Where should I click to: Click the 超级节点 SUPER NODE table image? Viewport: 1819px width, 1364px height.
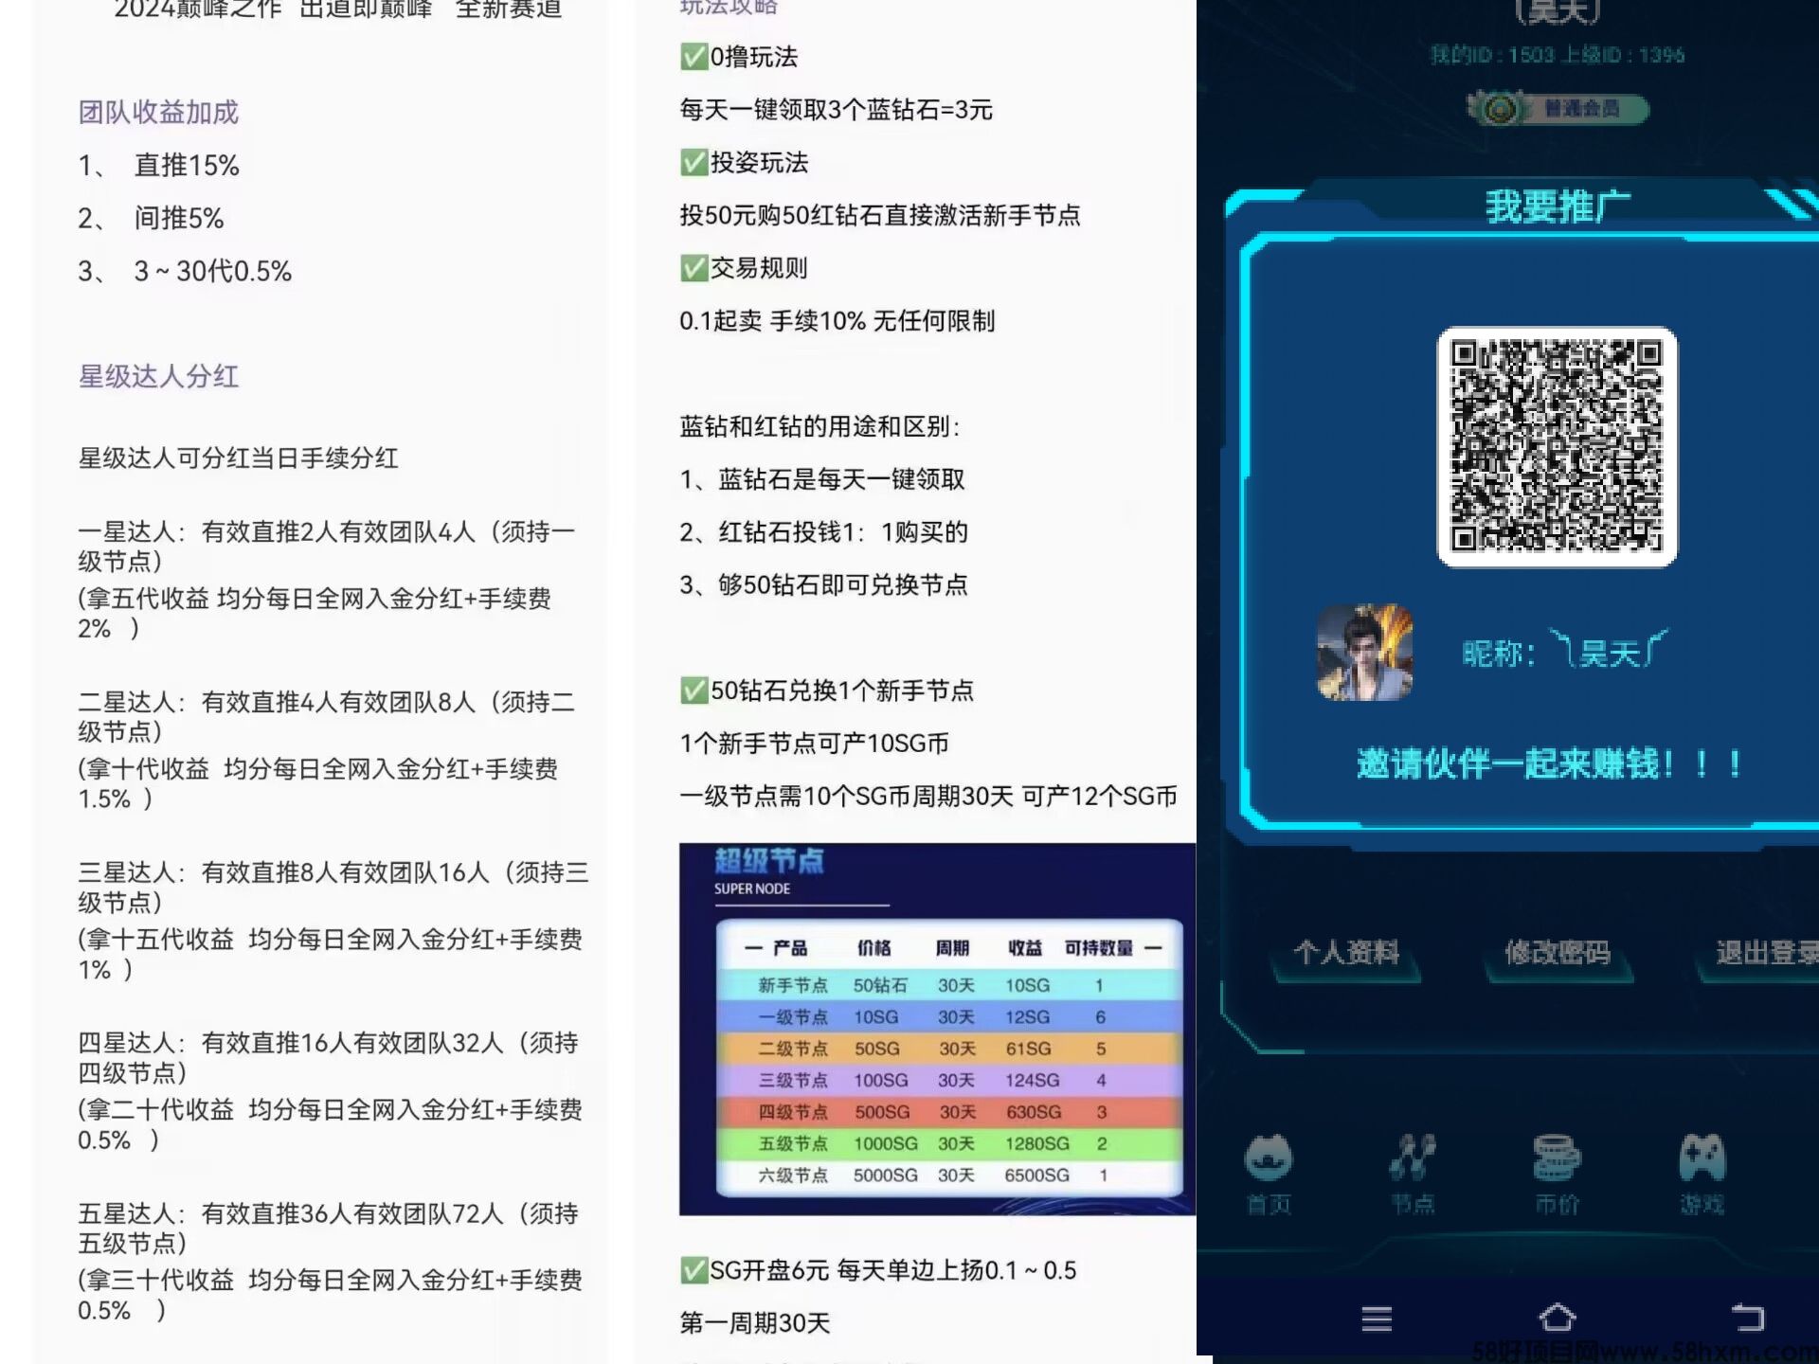coord(937,1029)
